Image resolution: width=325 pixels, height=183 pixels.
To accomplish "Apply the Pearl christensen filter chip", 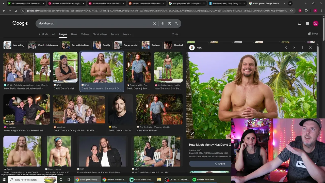I will (x=44, y=45).
